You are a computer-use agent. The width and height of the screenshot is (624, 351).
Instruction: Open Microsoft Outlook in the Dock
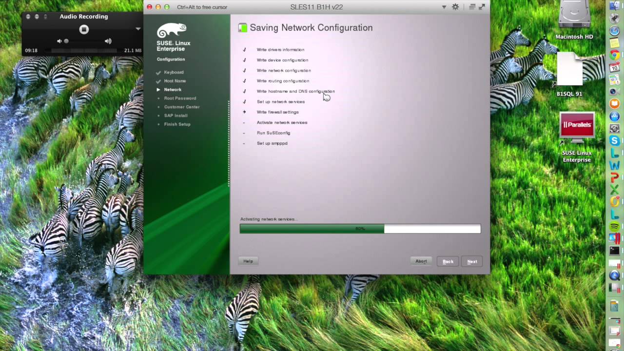[615, 202]
